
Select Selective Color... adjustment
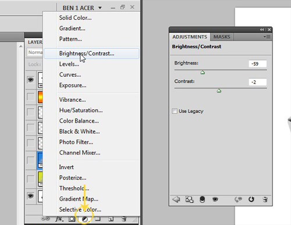pos(80,209)
